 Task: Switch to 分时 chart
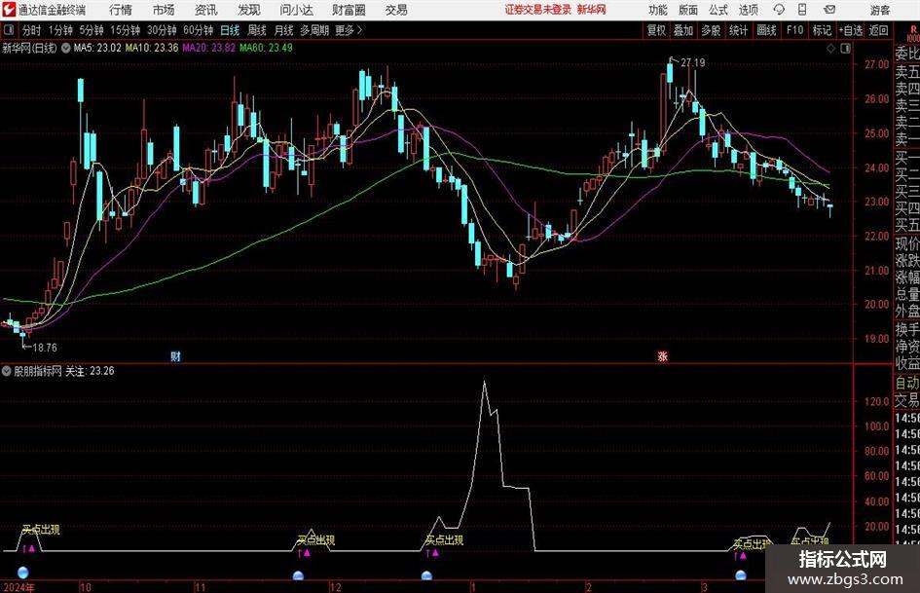31,30
